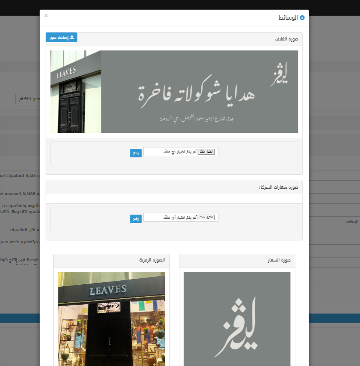
Task: Click اختيار ملف in partner logos section
Action: (206, 217)
